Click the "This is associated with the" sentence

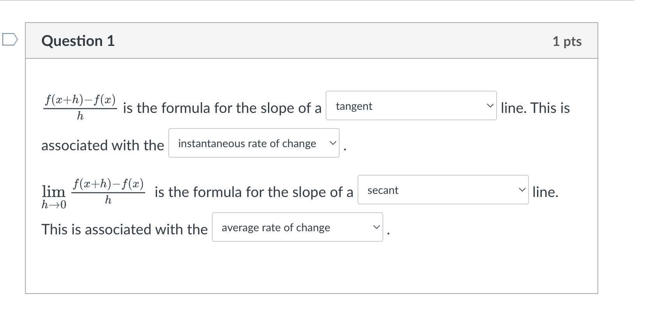point(125,229)
